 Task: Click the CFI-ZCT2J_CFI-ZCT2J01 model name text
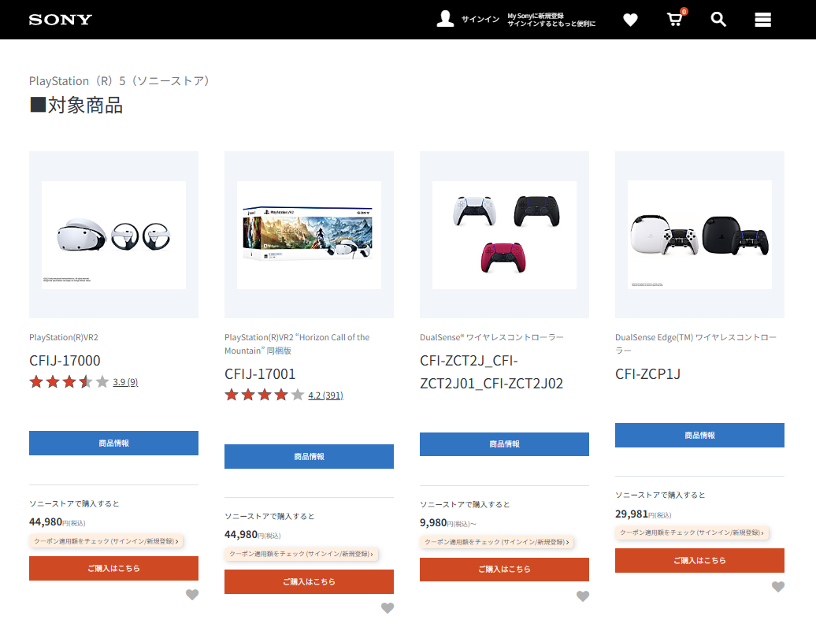pos(491,373)
